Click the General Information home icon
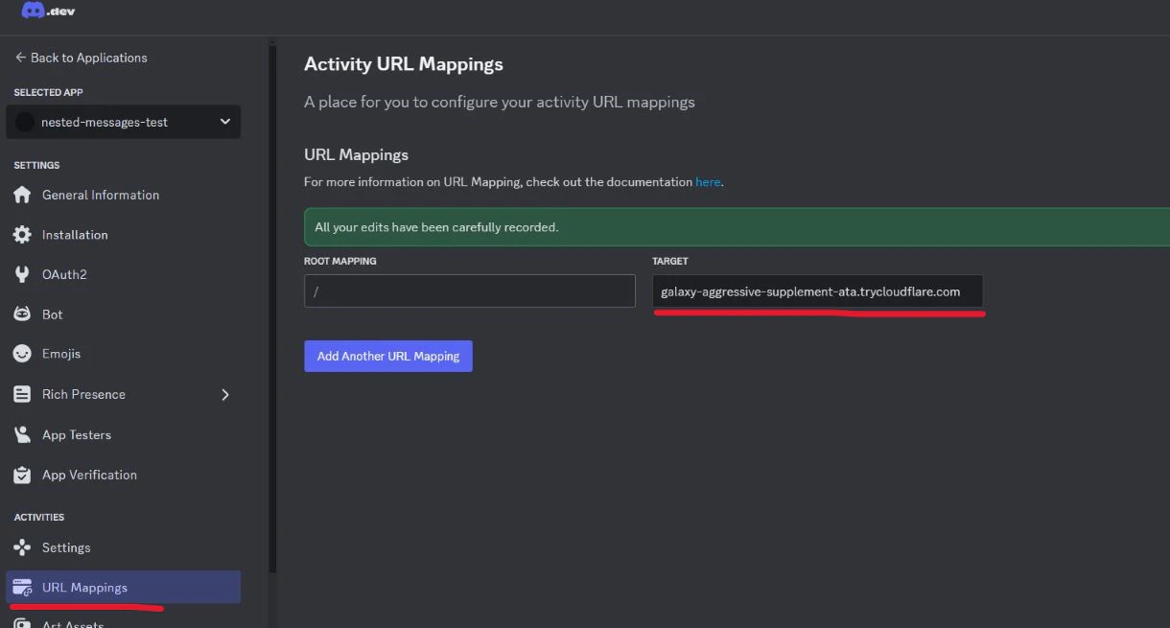 click(x=22, y=195)
